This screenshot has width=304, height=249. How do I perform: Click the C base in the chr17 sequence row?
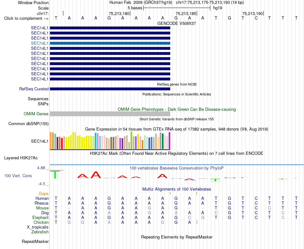[x=256, y=18]
